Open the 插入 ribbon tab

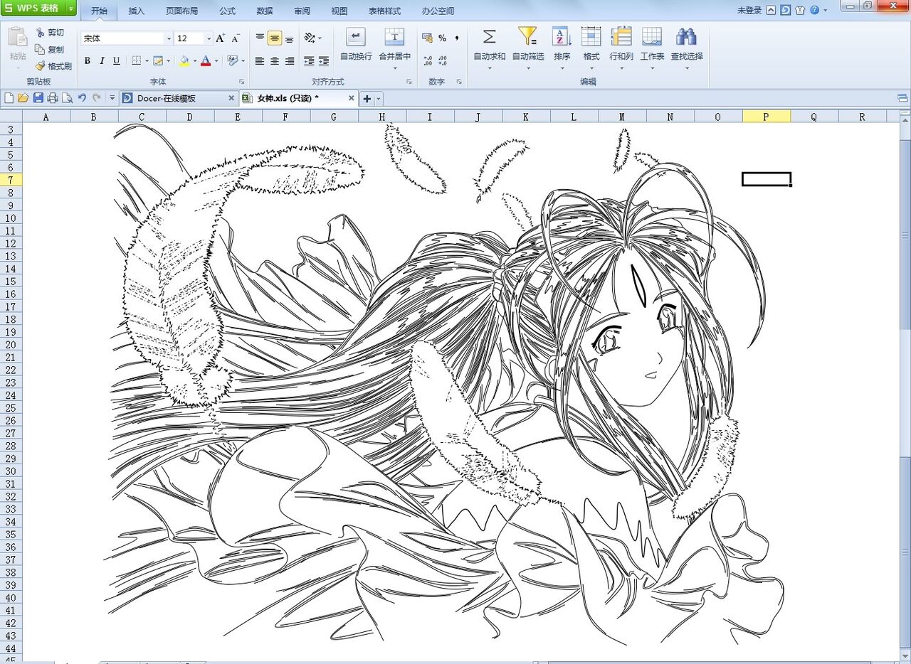click(x=136, y=11)
